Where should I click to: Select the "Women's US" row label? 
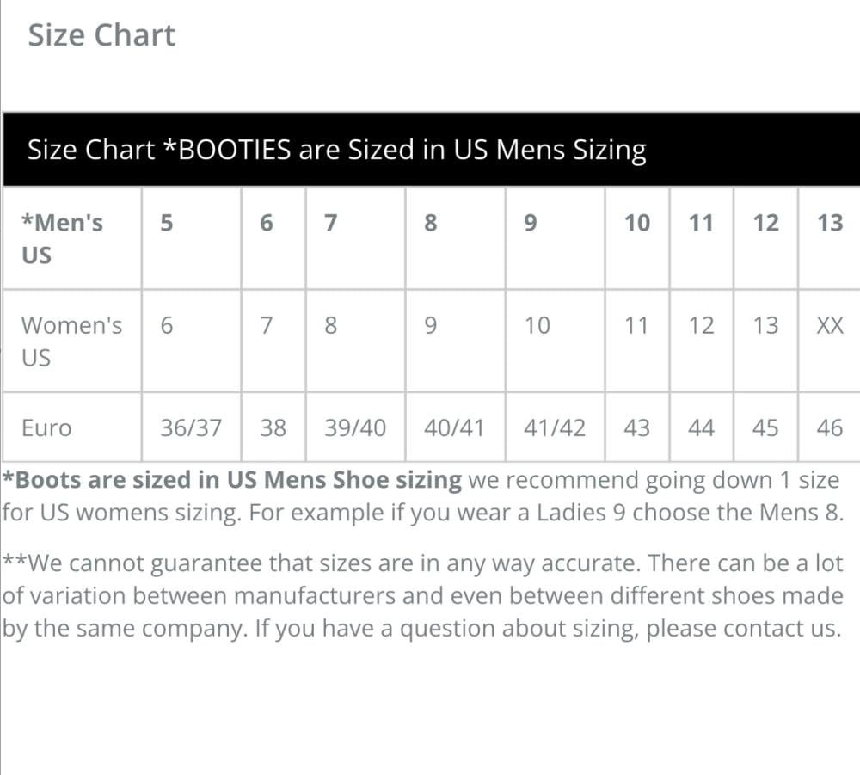[71, 341]
